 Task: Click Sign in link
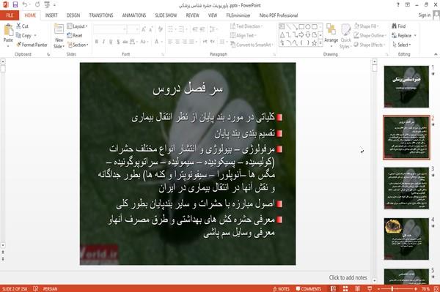(425, 15)
